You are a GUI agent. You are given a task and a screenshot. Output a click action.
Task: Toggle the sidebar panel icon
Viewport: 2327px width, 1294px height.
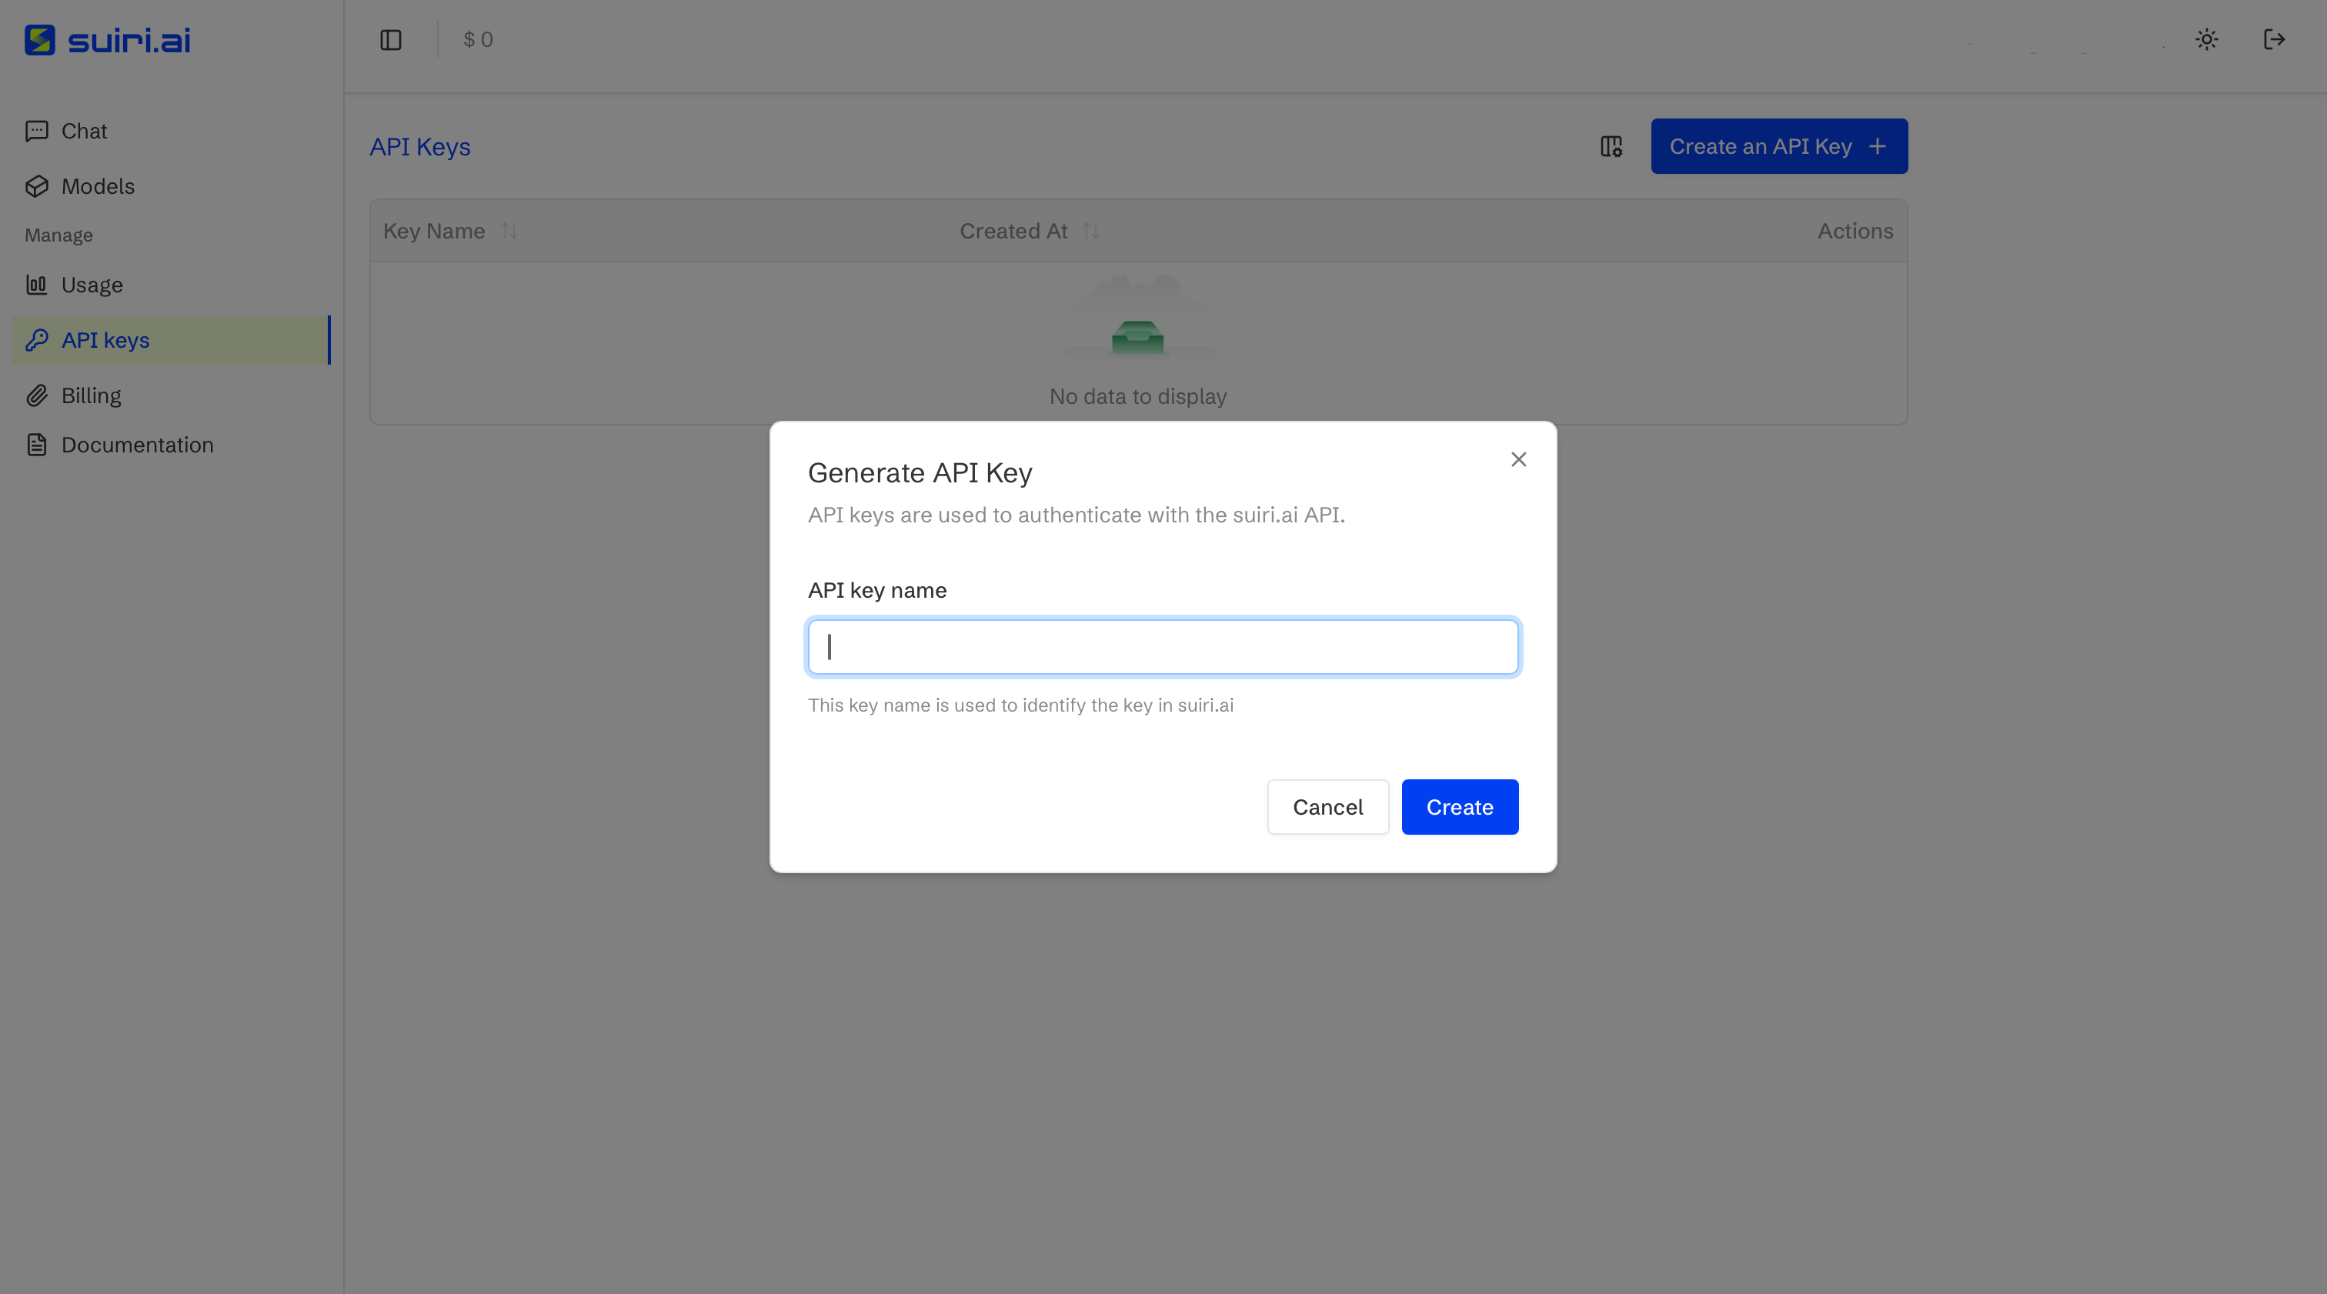point(390,40)
